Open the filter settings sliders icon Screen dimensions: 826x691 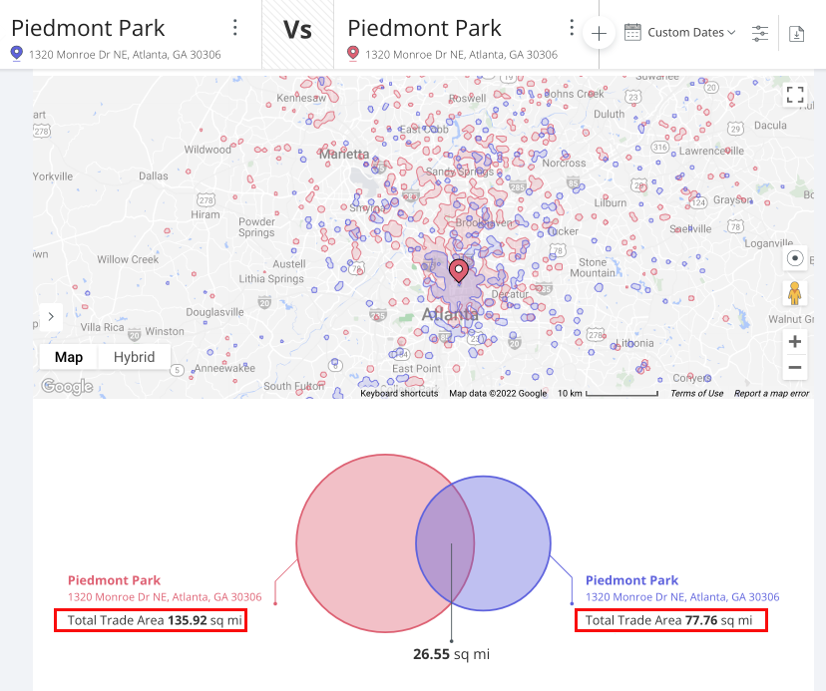[x=759, y=32]
